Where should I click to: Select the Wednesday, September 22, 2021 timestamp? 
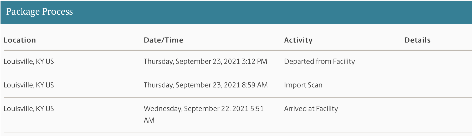tap(203, 109)
